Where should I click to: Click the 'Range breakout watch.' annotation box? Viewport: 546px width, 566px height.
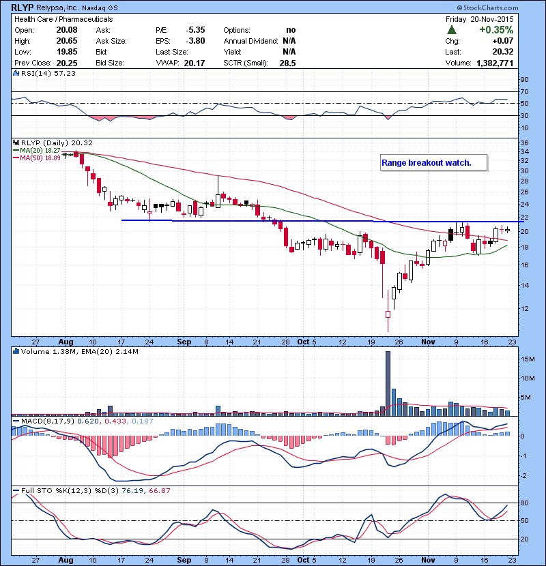point(433,163)
